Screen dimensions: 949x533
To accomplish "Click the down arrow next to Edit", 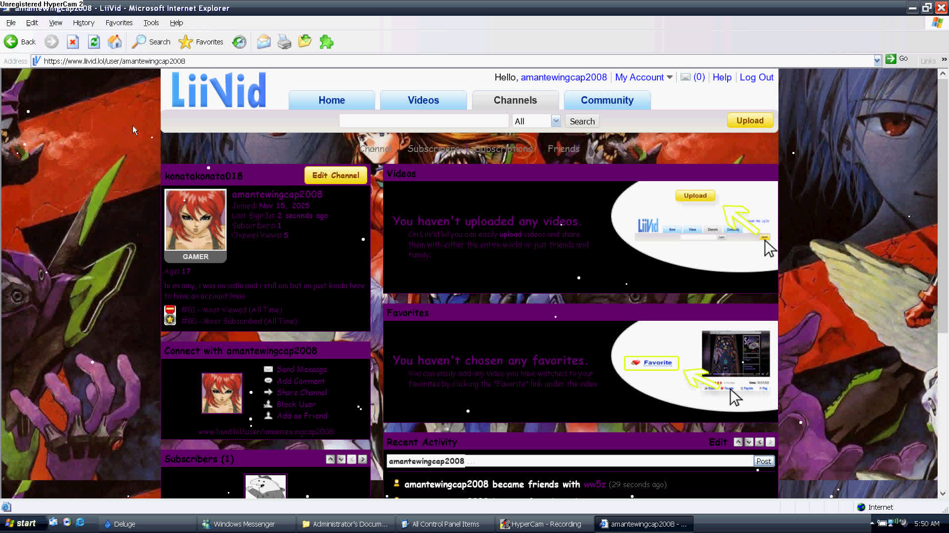I will 749,442.
